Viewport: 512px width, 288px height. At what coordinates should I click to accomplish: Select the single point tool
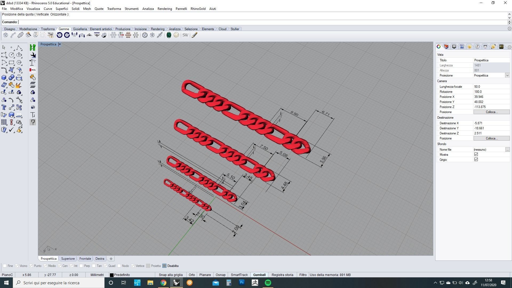coord(11,47)
